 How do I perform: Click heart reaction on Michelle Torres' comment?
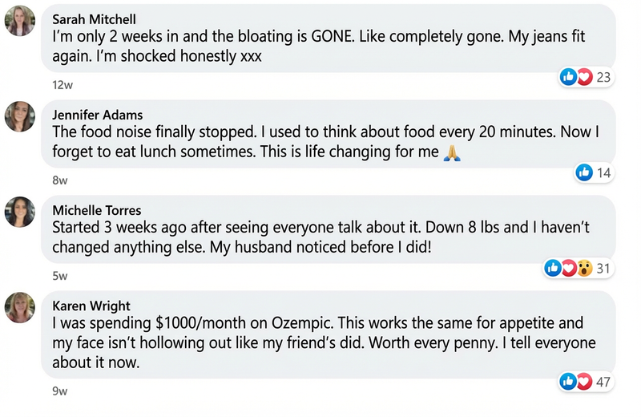pos(569,268)
